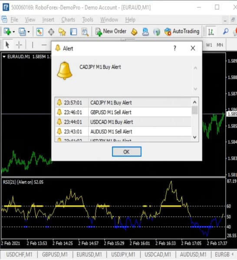
Task: Expand the EURAUD,M1 chart title triangle
Action: [x=4, y=57]
